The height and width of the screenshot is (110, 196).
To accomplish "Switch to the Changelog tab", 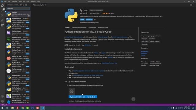I will 92,28.
